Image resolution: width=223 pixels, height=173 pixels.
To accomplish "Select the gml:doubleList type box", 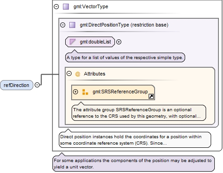I will [x=90, y=42].
